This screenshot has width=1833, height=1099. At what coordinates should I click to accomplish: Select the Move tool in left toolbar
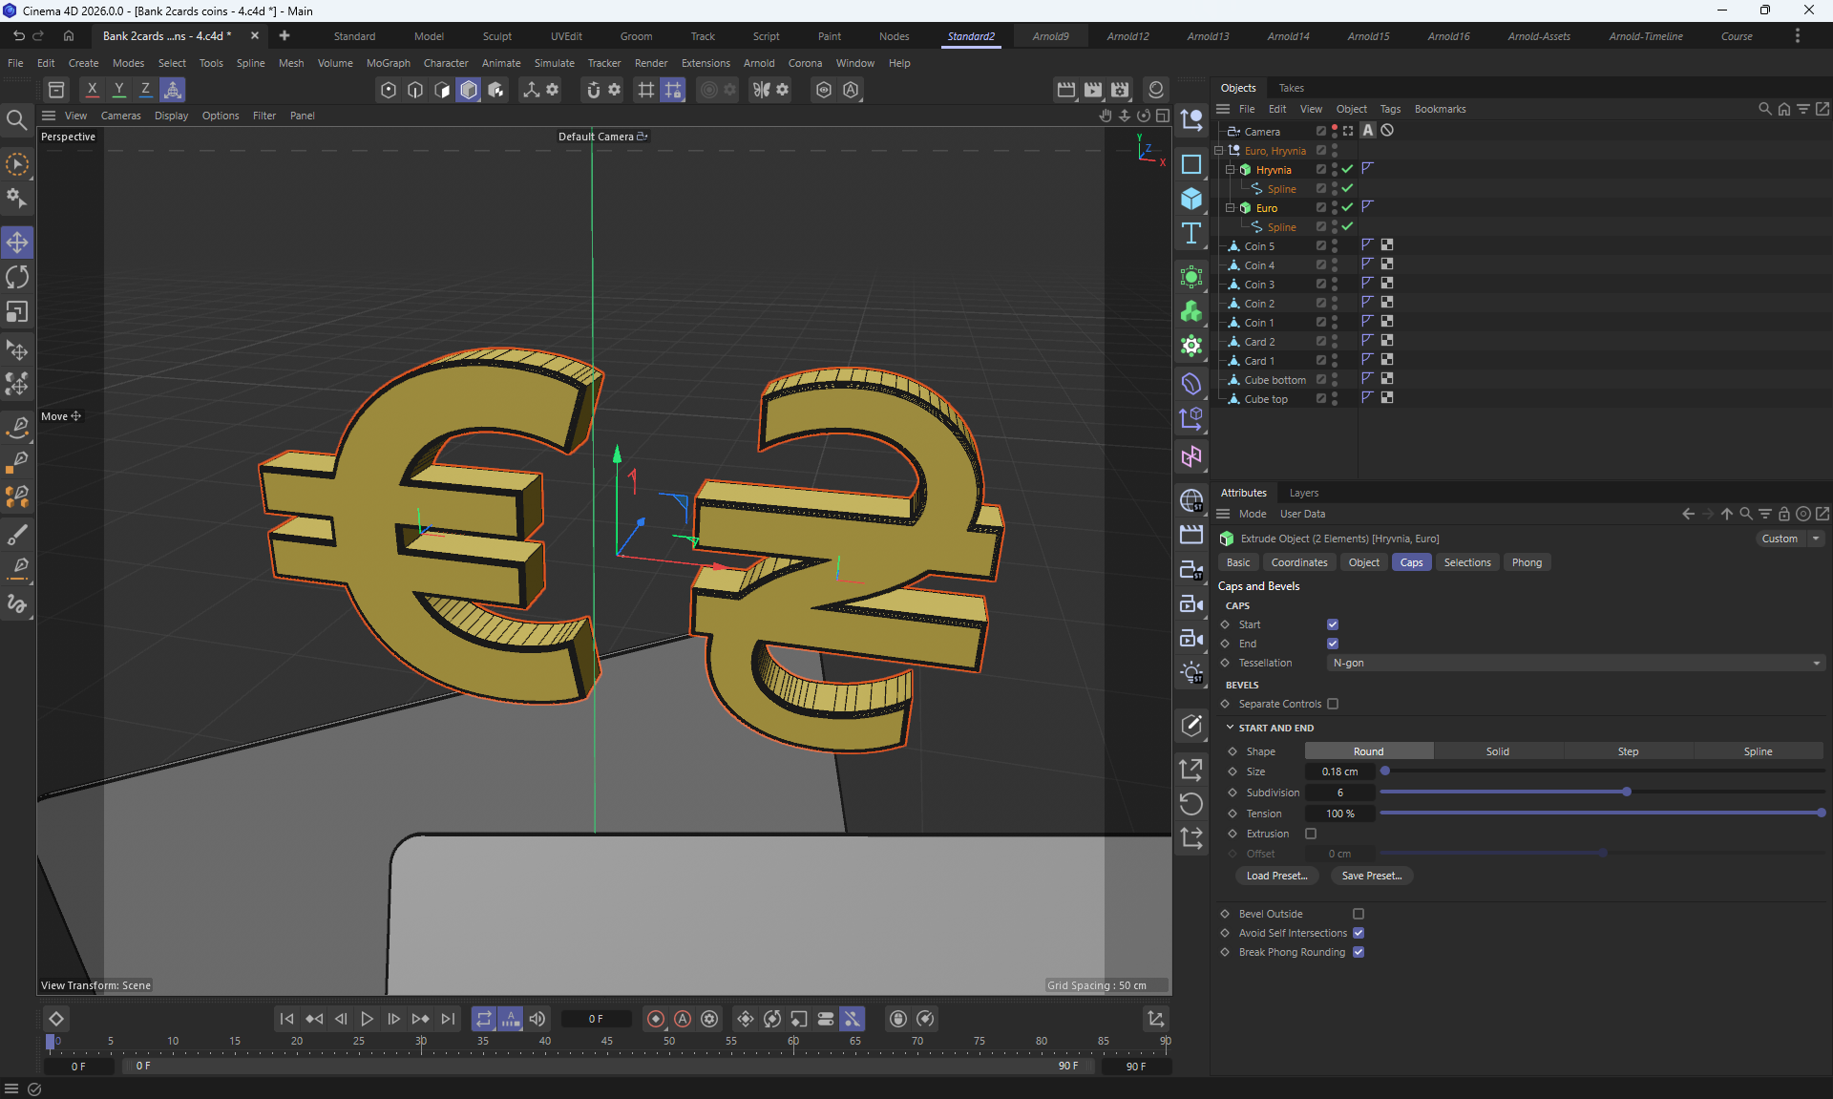pyautogui.click(x=17, y=243)
